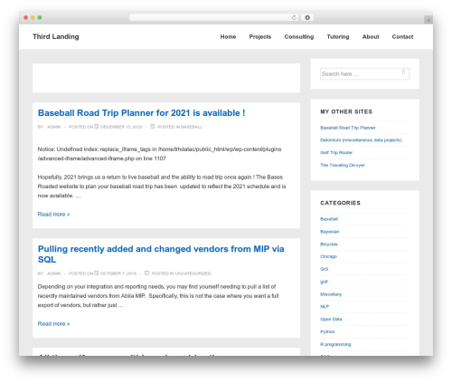Click the folder icon beside Posted in Uncategorized

click(x=146, y=273)
